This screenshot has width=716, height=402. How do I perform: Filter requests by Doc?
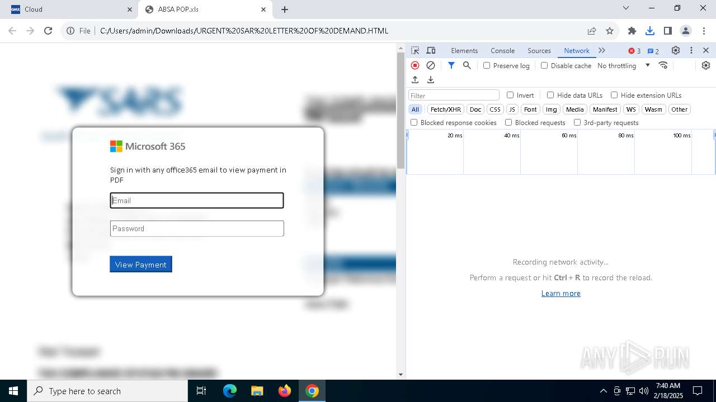475,109
